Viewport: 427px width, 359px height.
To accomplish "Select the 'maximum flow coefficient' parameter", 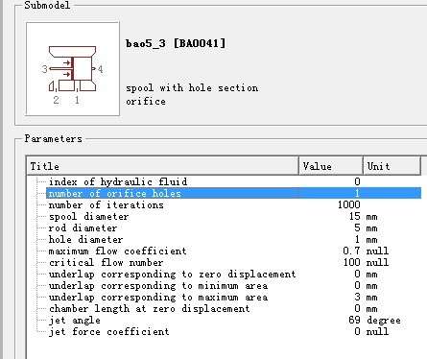I will tap(233, 251).
